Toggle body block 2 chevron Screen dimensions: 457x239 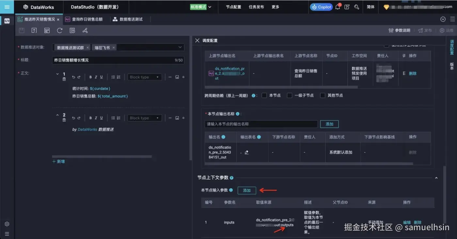click(58, 115)
